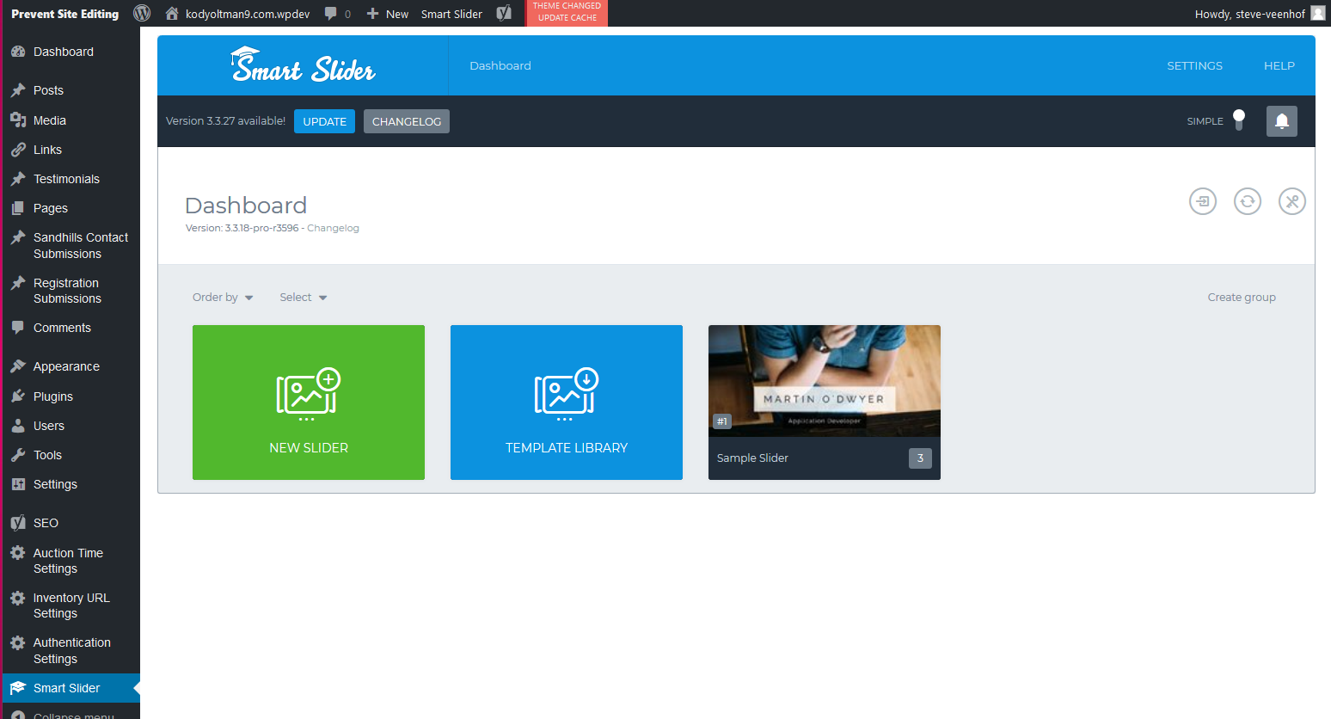The image size is (1331, 719).
Task: Open the Yoast SEO icon in admin bar
Action: (x=505, y=14)
